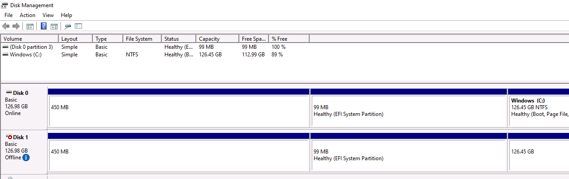
Task: Click the Forward arrow toolbar icon
Action: (16, 26)
